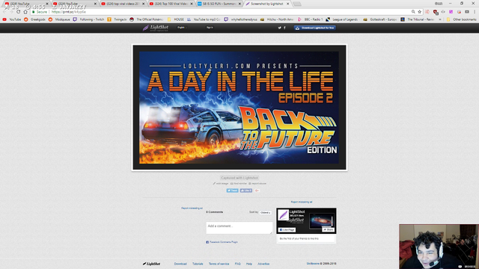Click the find similar link
The width and height of the screenshot is (479, 269).
tap(239, 184)
